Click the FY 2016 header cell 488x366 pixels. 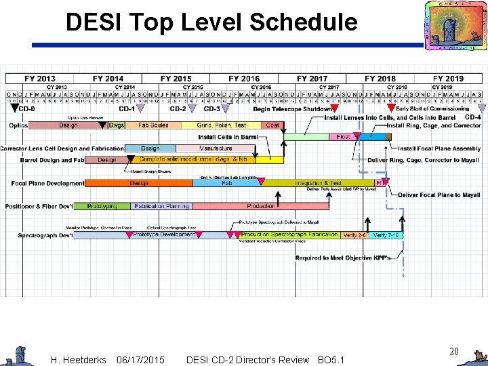pos(244,79)
